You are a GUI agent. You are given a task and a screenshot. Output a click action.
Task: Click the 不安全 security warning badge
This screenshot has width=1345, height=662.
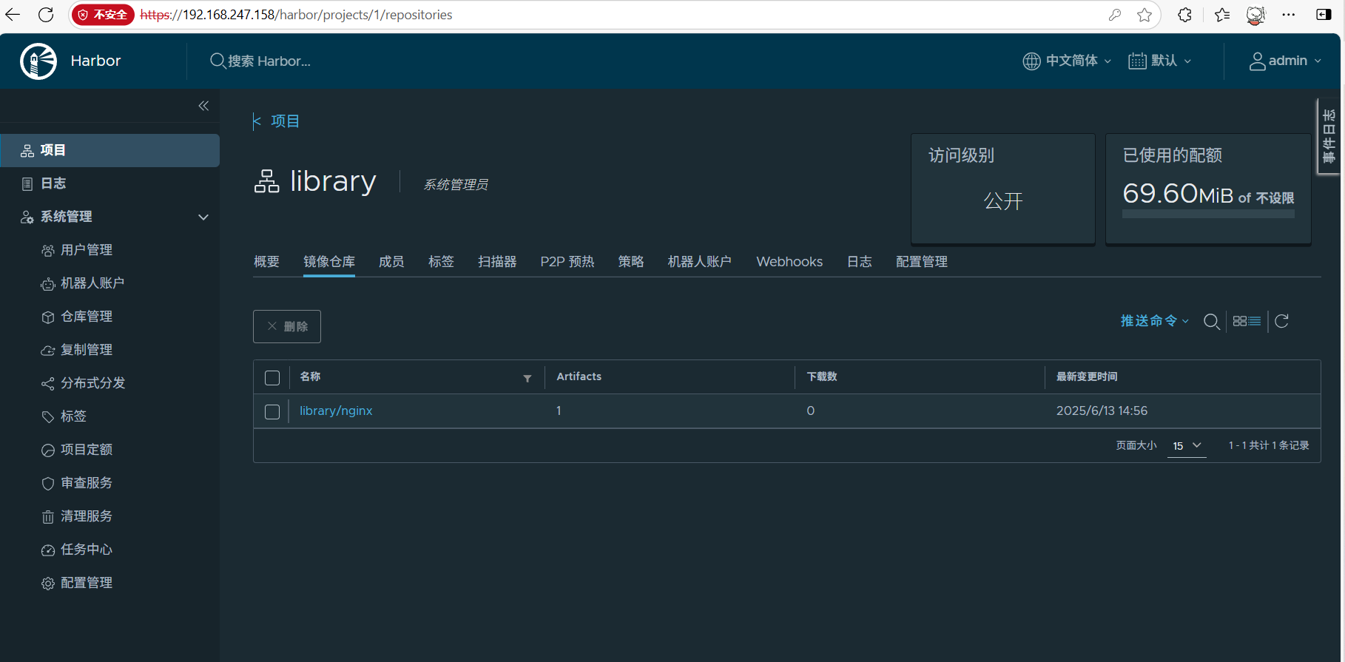tap(103, 15)
